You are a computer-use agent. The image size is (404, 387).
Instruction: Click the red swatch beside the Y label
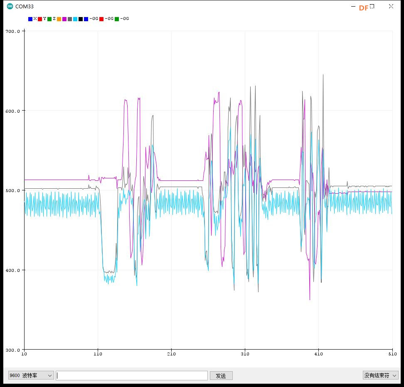40,19
